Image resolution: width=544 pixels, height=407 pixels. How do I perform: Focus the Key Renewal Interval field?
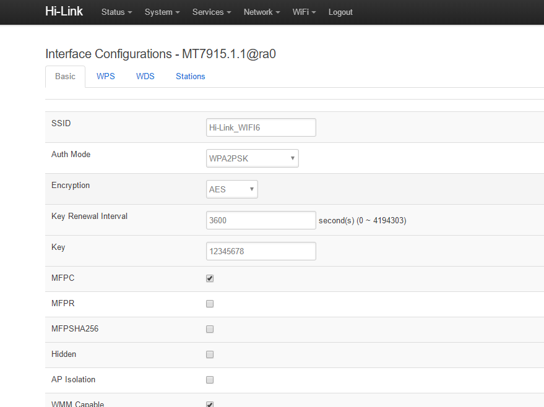261,220
